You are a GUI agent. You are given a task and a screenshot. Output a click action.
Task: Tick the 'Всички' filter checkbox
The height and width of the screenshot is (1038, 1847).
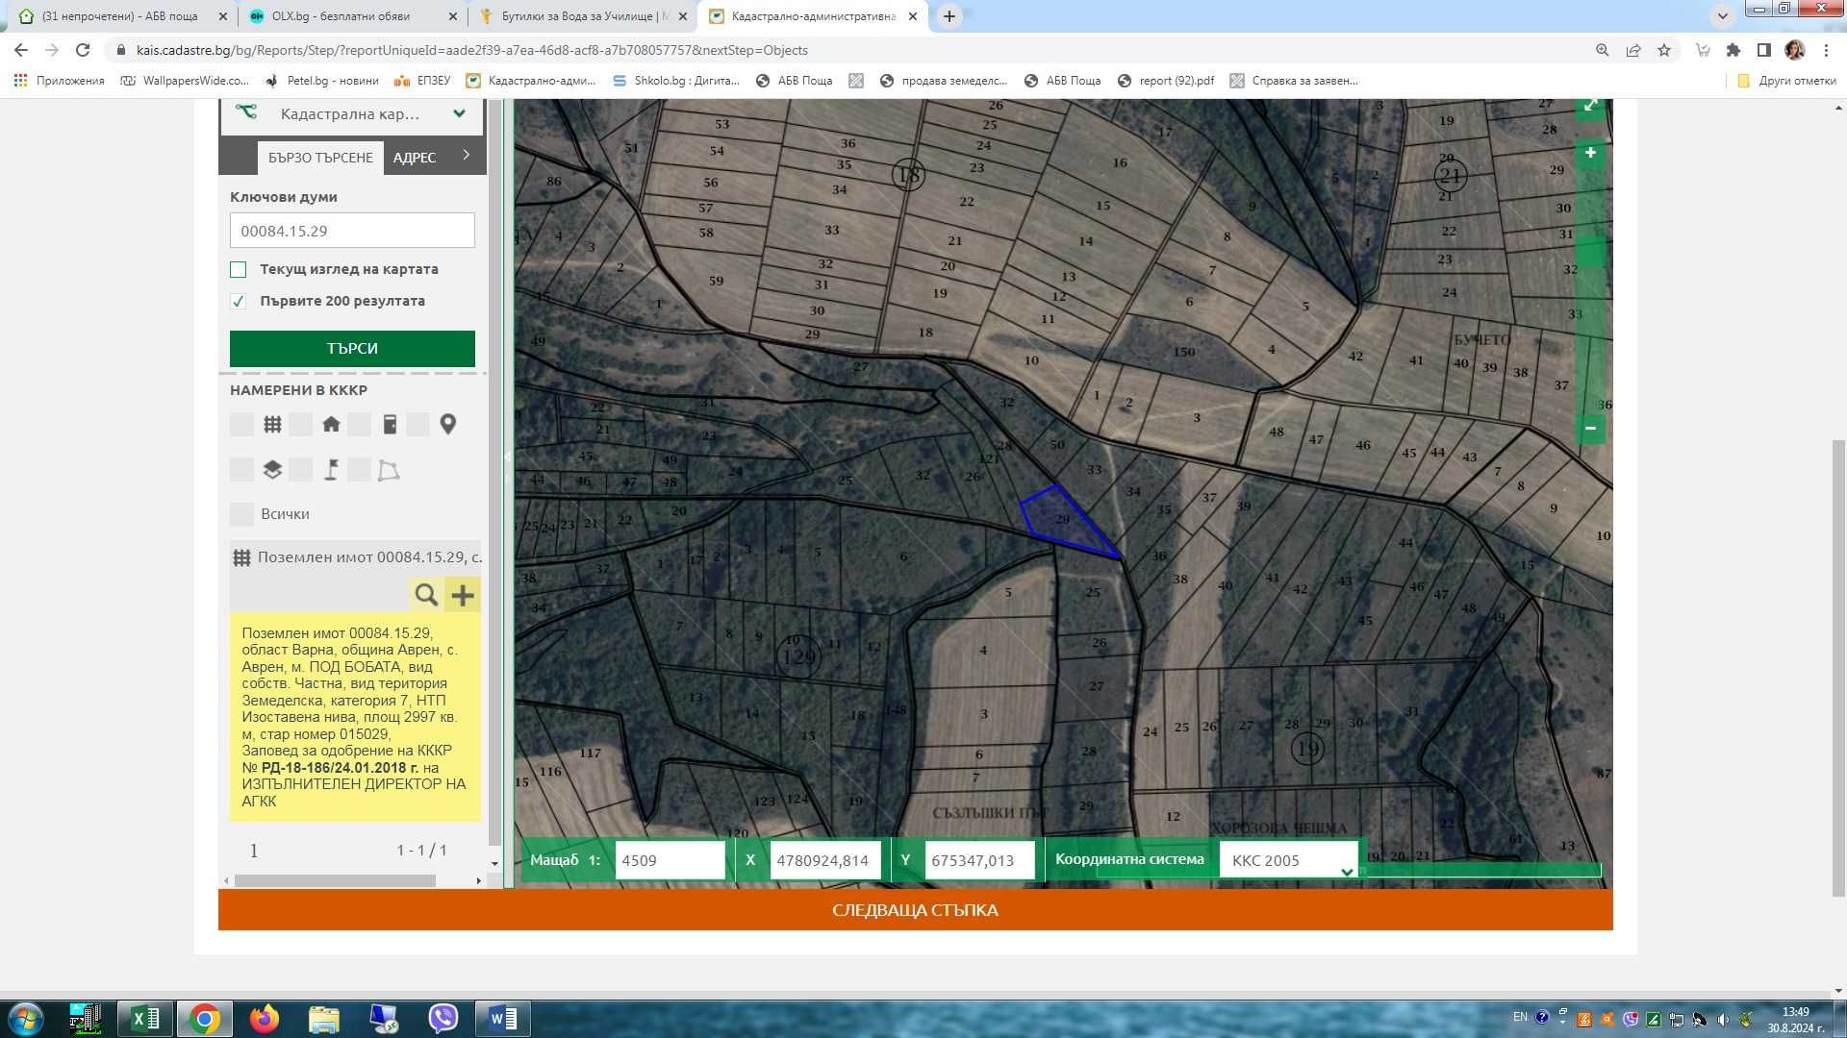241,514
